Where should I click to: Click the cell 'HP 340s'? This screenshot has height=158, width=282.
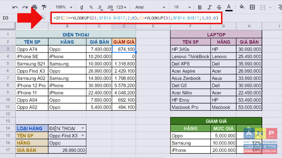coord(190,49)
